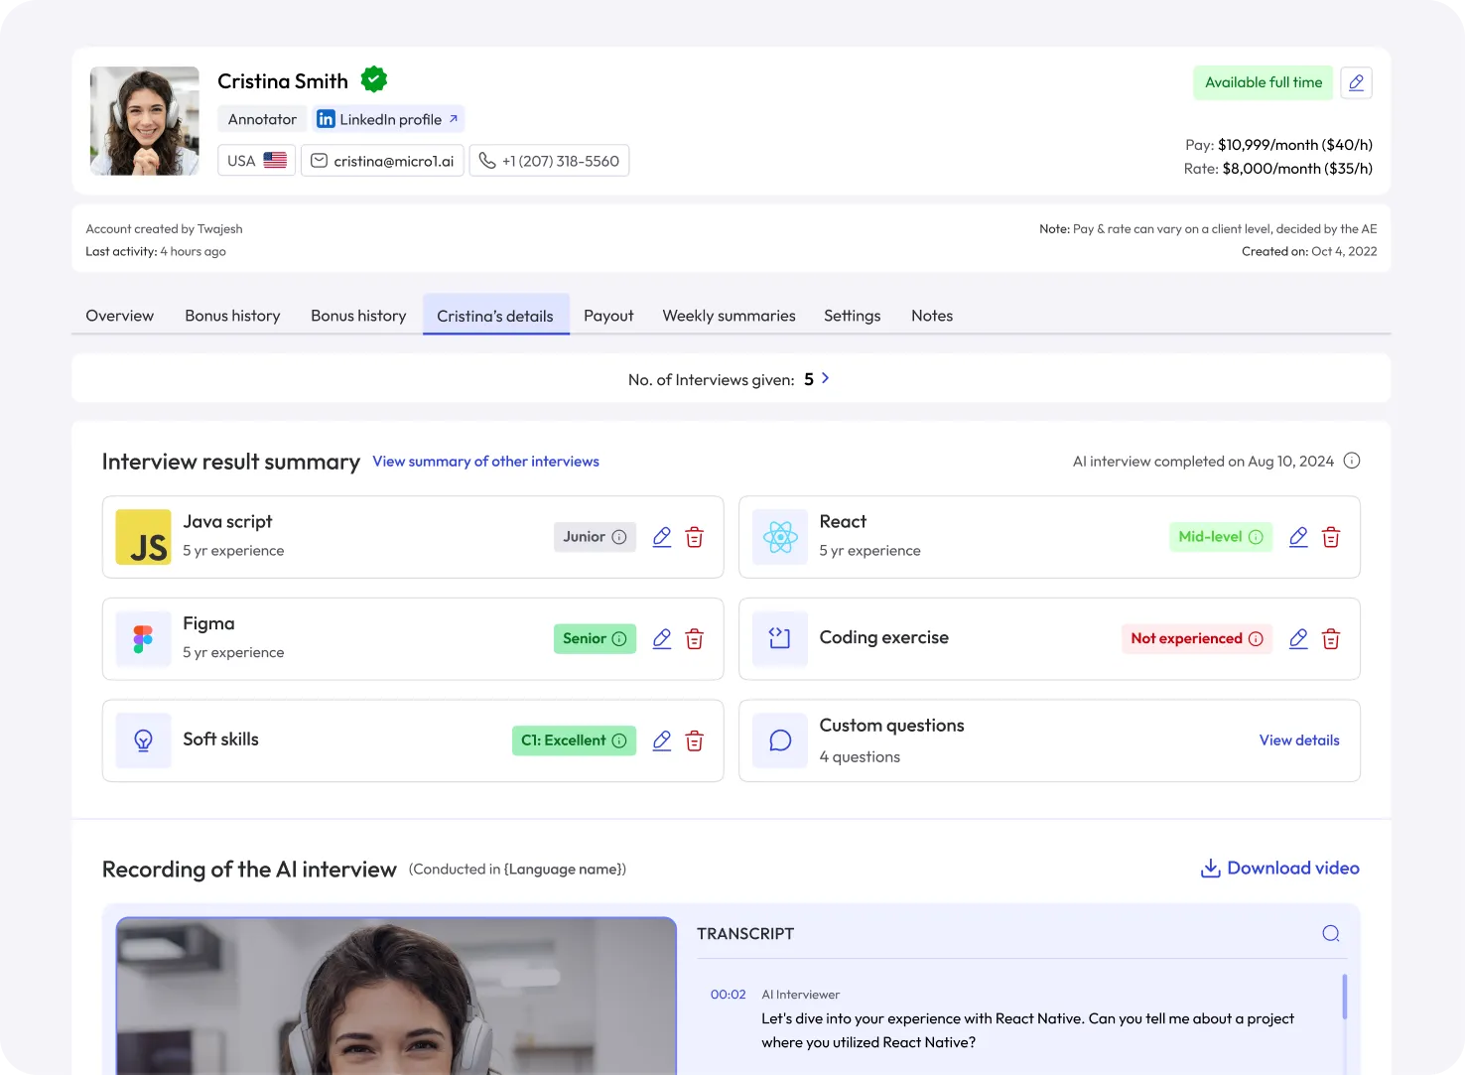Viewport: 1465px width, 1075px height.
Task: Search the transcript with magnifier icon
Action: 1331,933
